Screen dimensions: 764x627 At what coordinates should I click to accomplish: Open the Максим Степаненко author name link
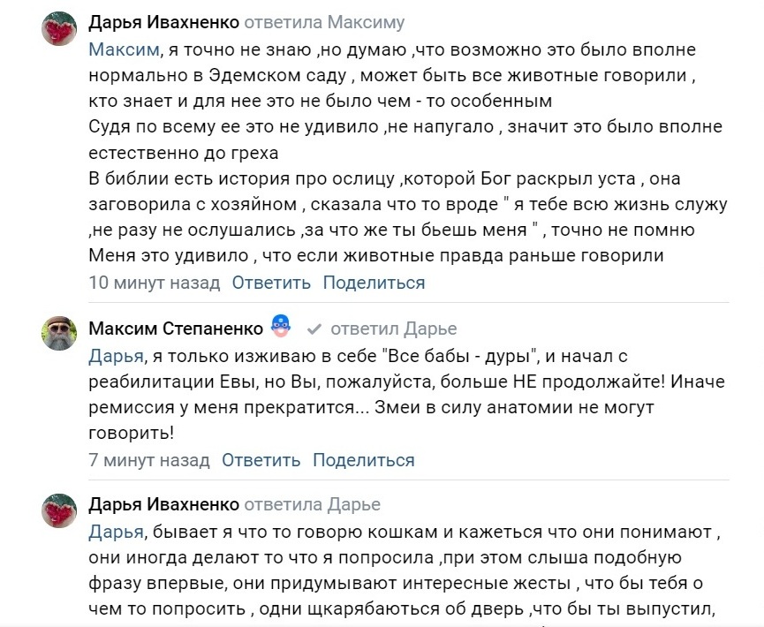176,329
